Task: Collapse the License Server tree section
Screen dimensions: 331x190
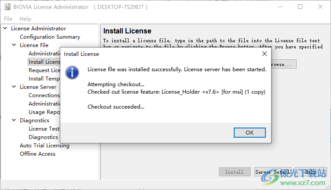Action: pyautogui.click(x=14, y=87)
